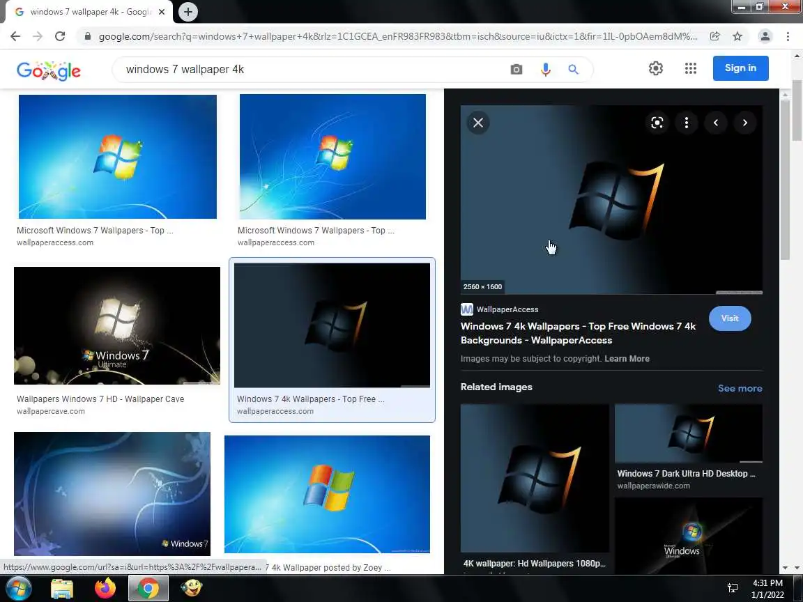This screenshot has height=602, width=803.
Task: Bookmark this page with the star icon
Action: click(737, 36)
